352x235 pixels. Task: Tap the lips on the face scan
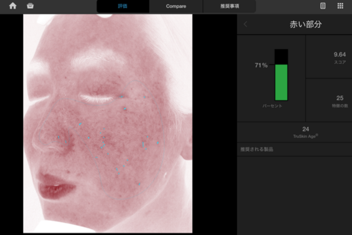55,186
